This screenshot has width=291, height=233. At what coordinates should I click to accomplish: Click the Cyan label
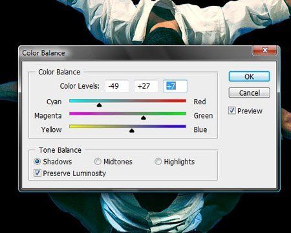[x=54, y=102]
